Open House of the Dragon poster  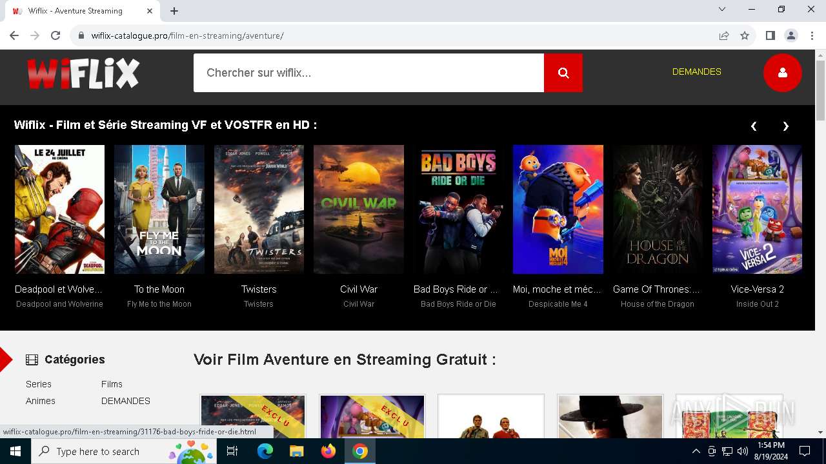(658, 209)
